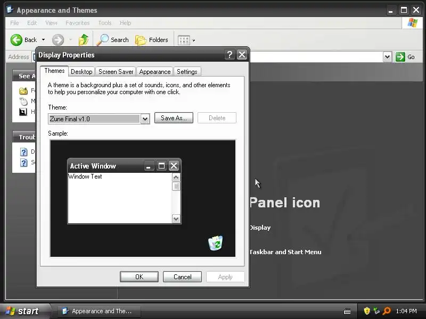Click the High Contrast icon in sidebar
The image size is (426, 319).
point(23,112)
